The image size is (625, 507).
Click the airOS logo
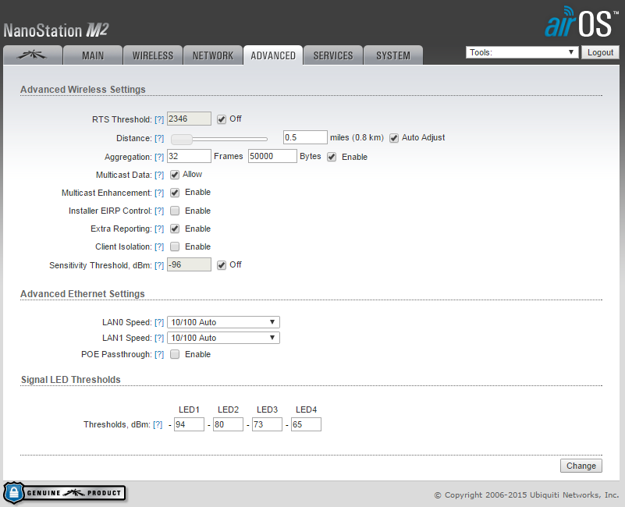581,22
